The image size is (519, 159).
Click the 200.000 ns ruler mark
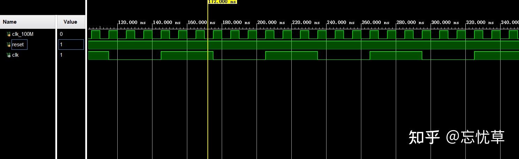(x=271, y=22)
